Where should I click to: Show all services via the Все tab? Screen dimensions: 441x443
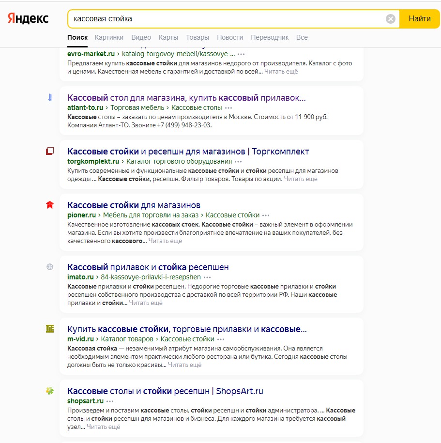click(302, 37)
